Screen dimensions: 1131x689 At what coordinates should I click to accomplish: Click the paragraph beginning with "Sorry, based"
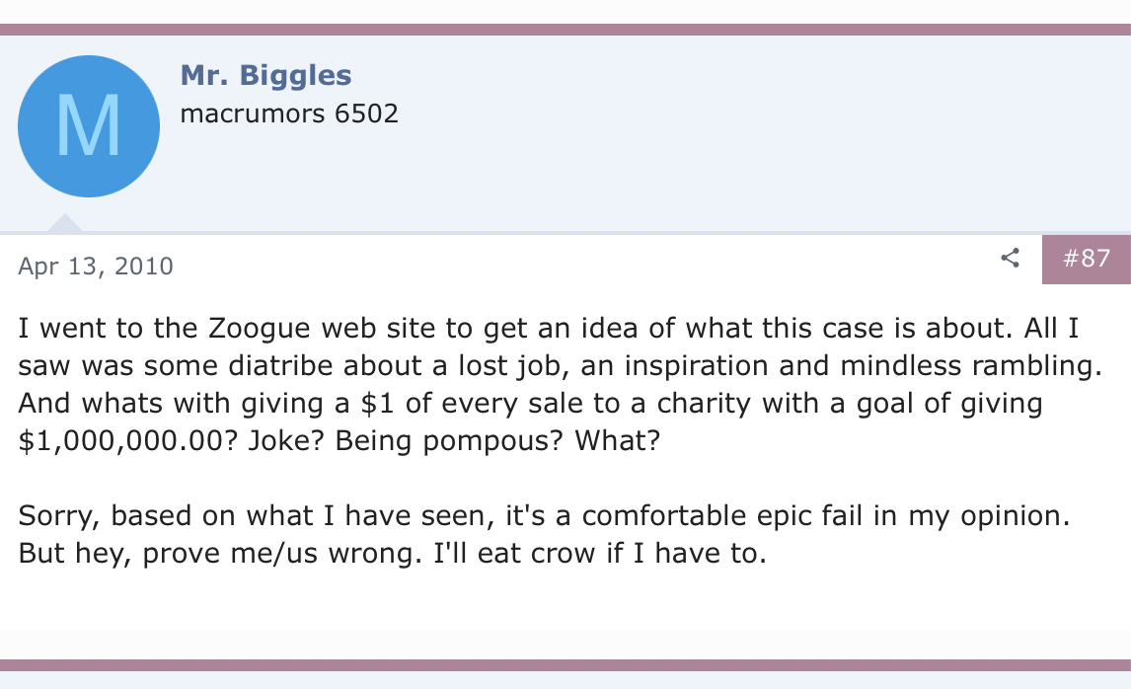[544, 533]
